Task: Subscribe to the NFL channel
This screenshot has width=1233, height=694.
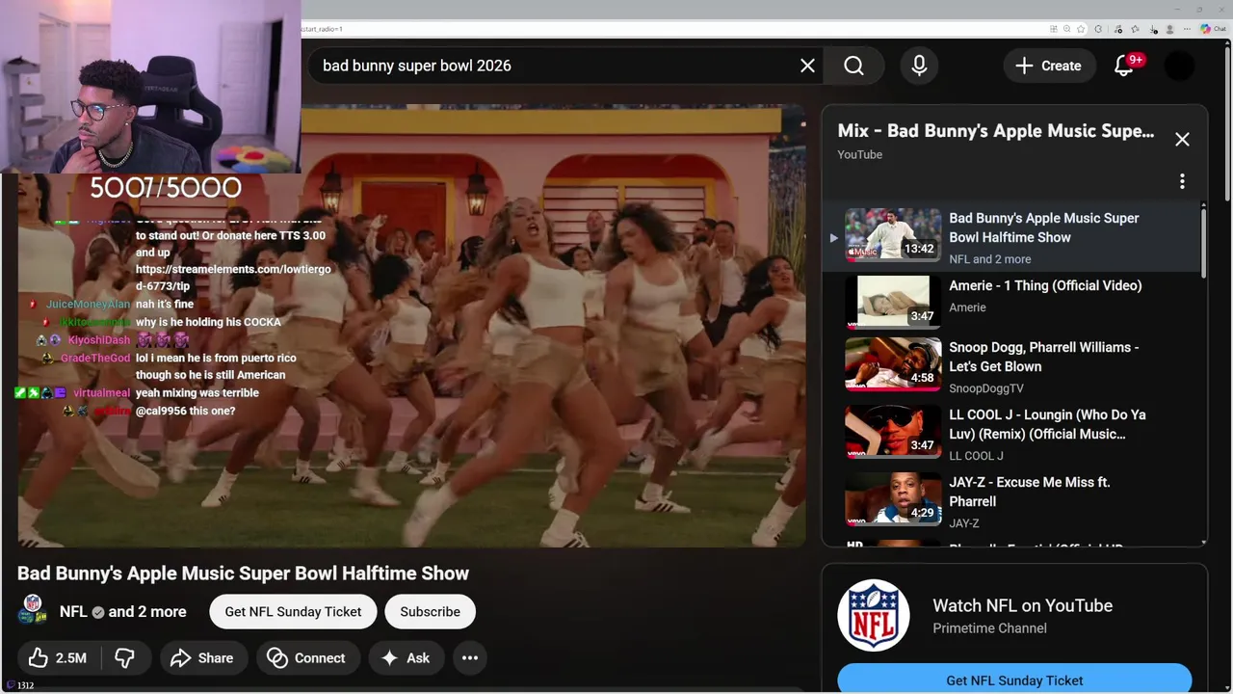Action: [x=430, y=612]
